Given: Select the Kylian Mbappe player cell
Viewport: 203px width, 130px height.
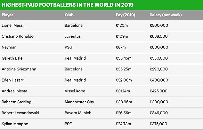Looking at the screenshot, I should tap(14, 124).
